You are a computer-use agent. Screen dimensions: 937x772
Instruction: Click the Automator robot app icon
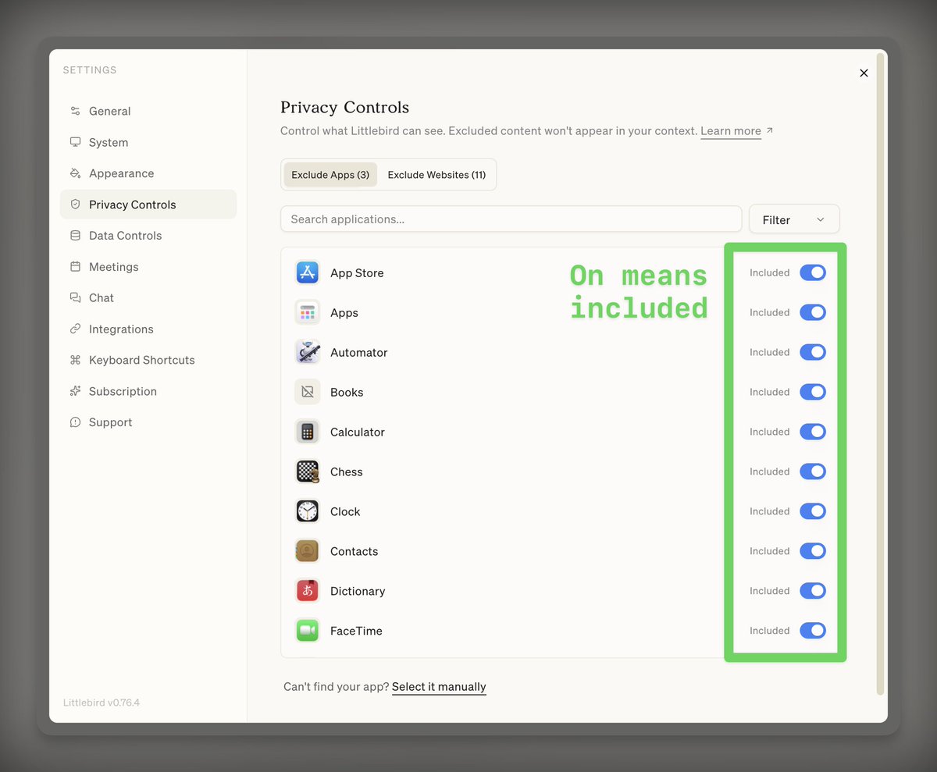308,352
